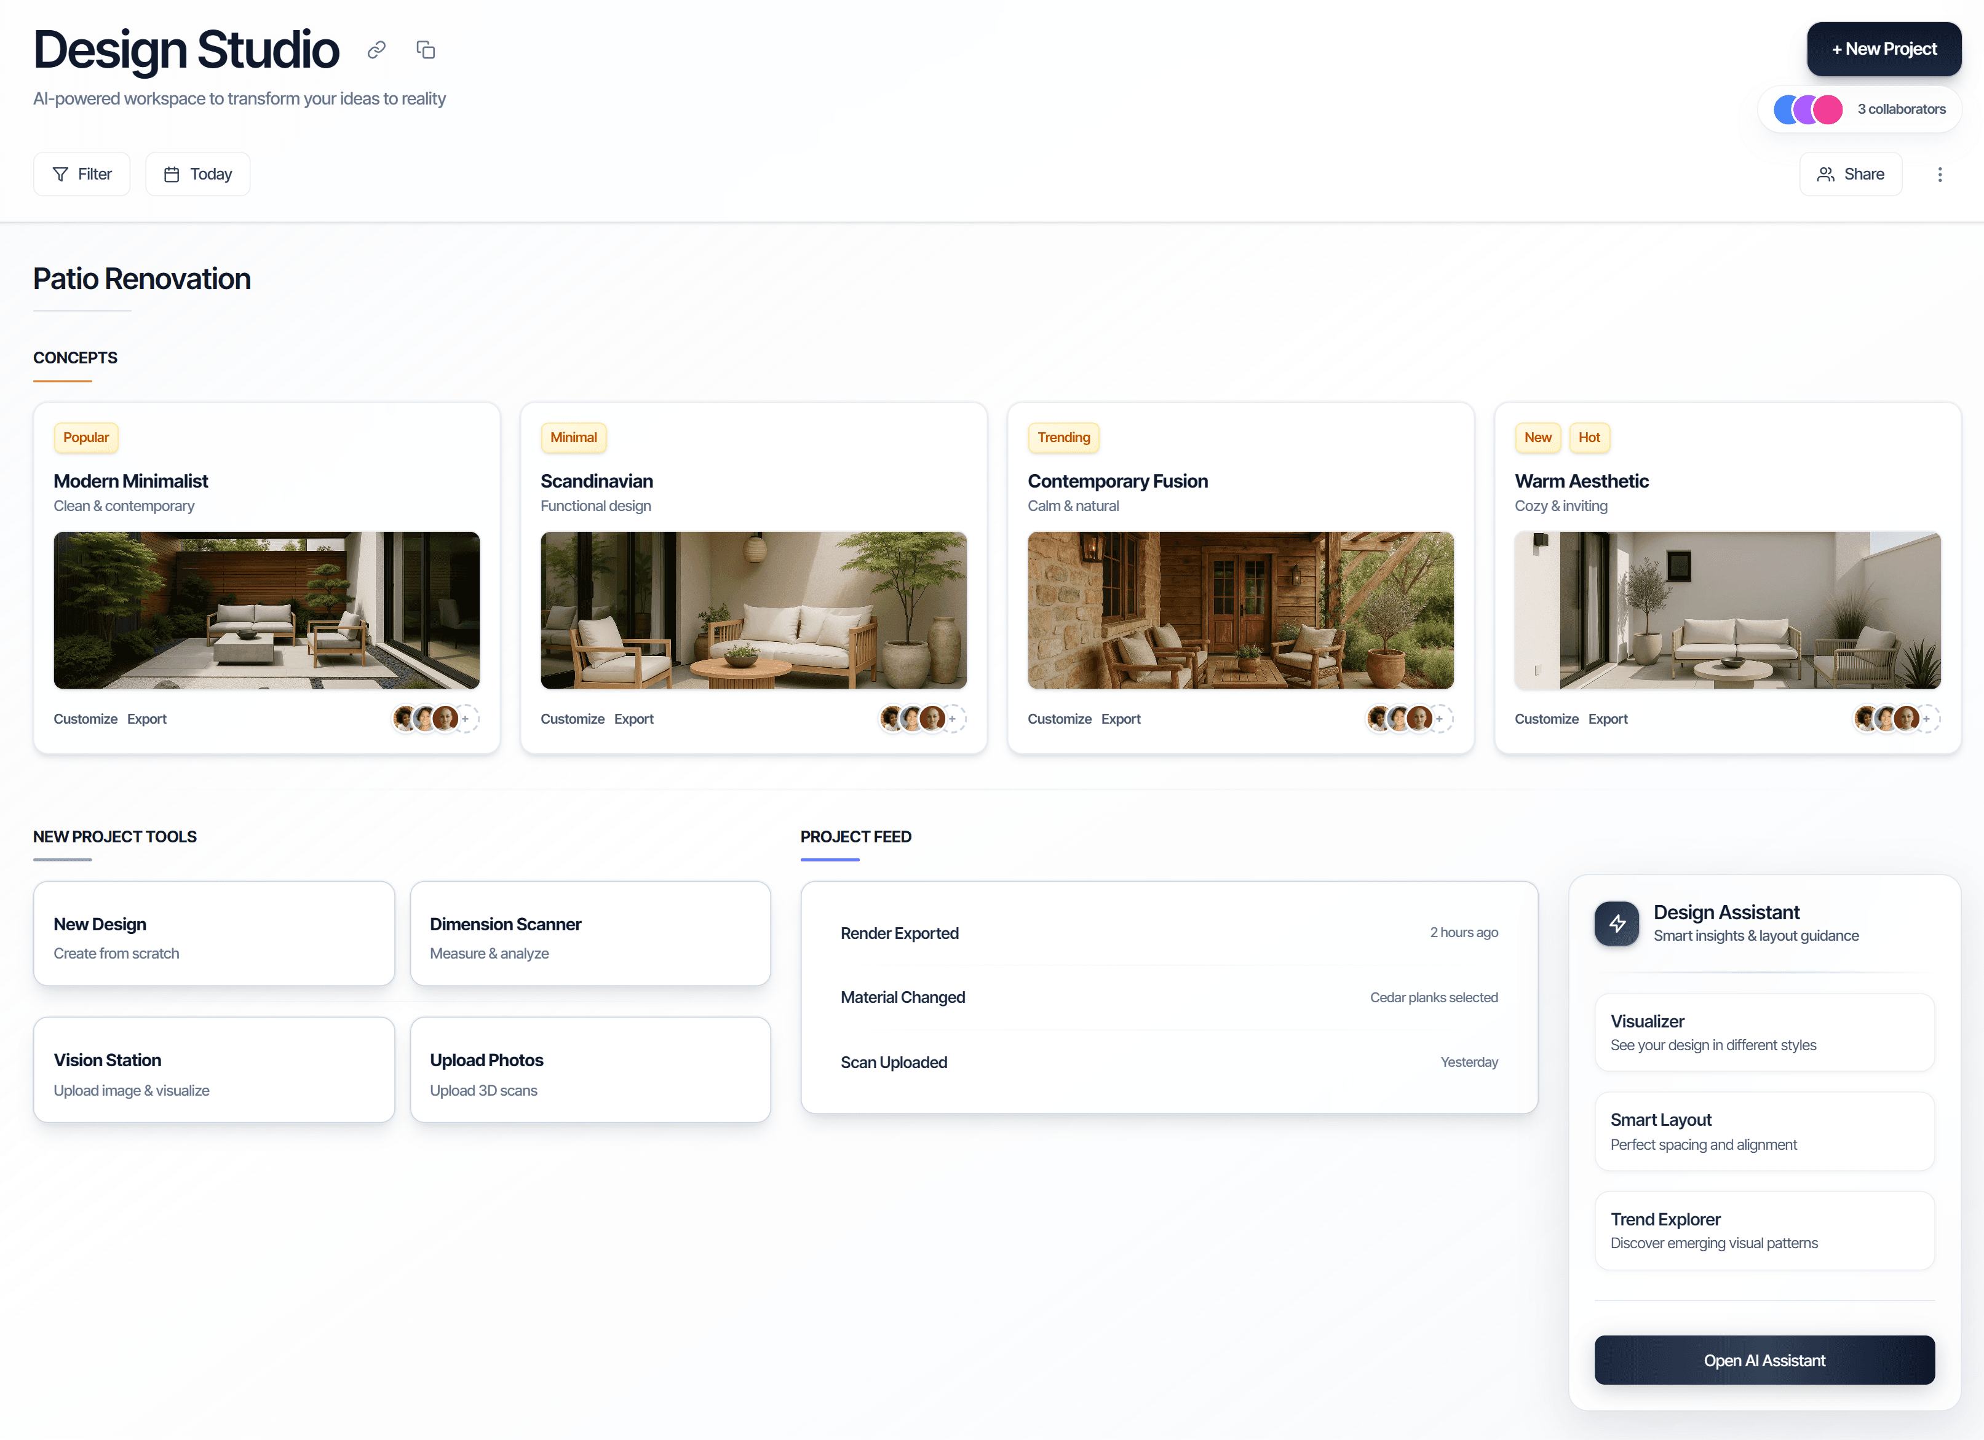Click the Share icon in the top toolbar

click(x=1827, y=173)
